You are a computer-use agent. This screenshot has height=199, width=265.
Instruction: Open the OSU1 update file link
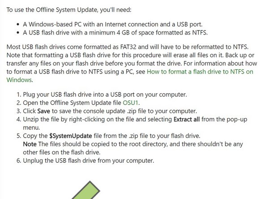click(130, 103)
